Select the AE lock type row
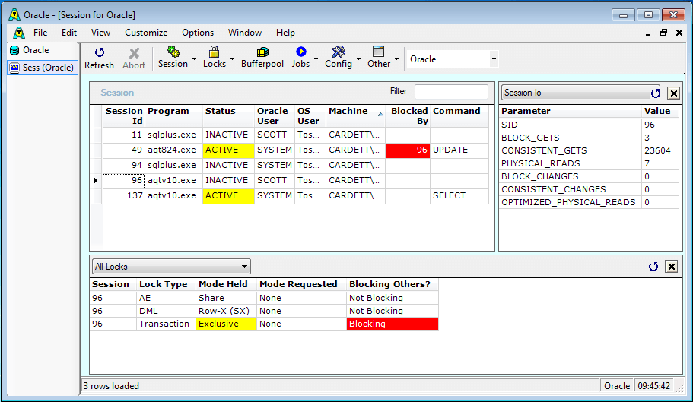 264,299
